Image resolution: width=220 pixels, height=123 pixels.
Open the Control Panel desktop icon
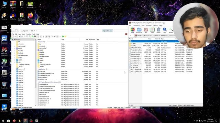4,97
